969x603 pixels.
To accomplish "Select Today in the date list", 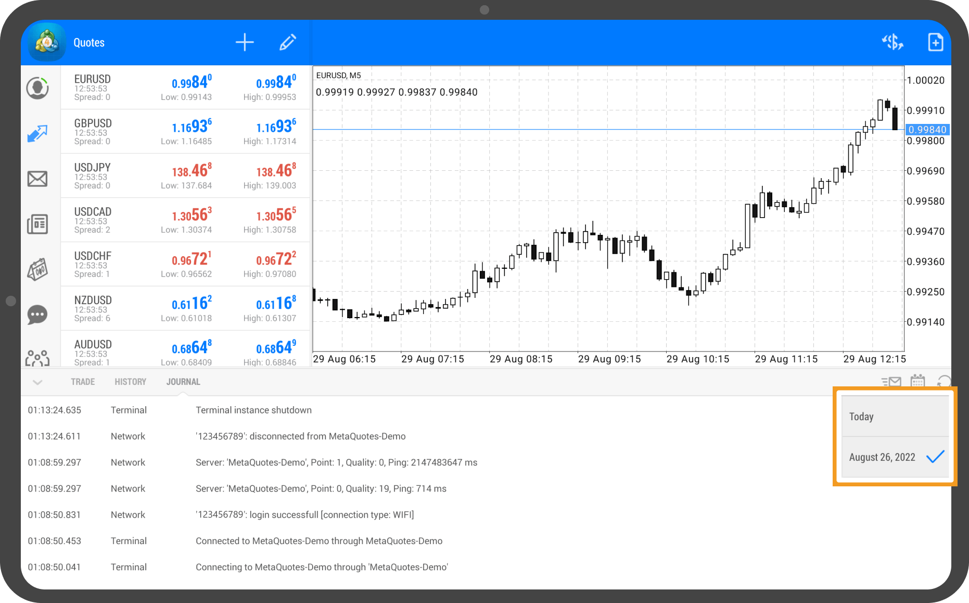I will [x=895, y=417].
